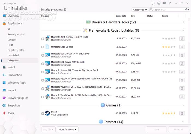Open the feedback chat icon in title bar
Screen dimensions: 191x134
153,3
